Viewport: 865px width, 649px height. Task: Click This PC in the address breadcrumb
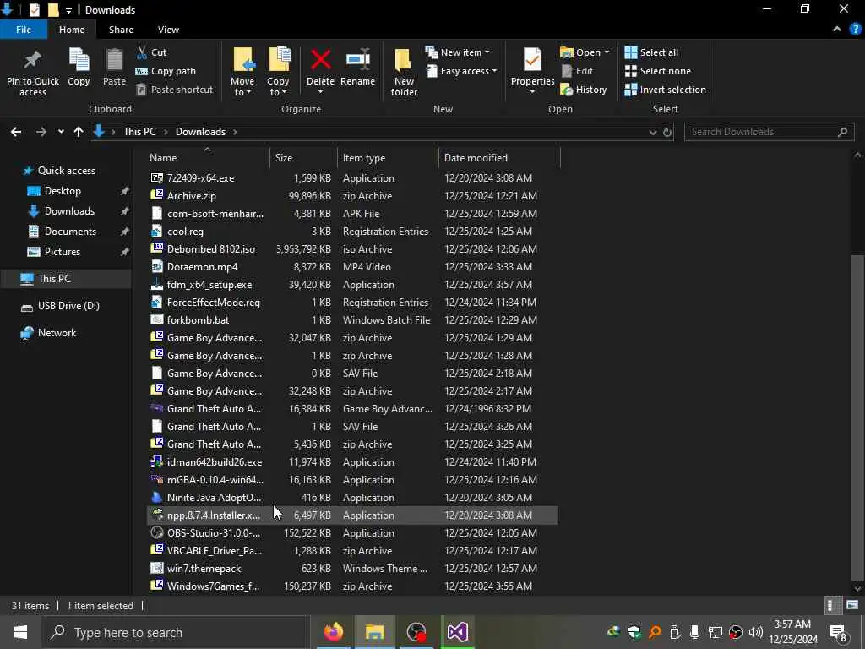[139, 132]
